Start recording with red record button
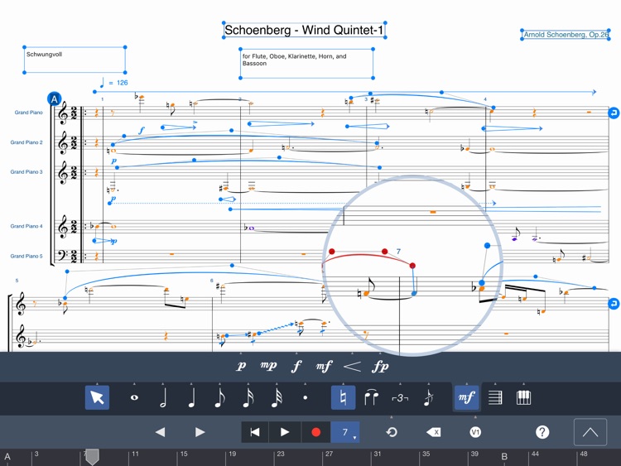The width and height of the screenshot is (621, 466). (x=315, y=432)
